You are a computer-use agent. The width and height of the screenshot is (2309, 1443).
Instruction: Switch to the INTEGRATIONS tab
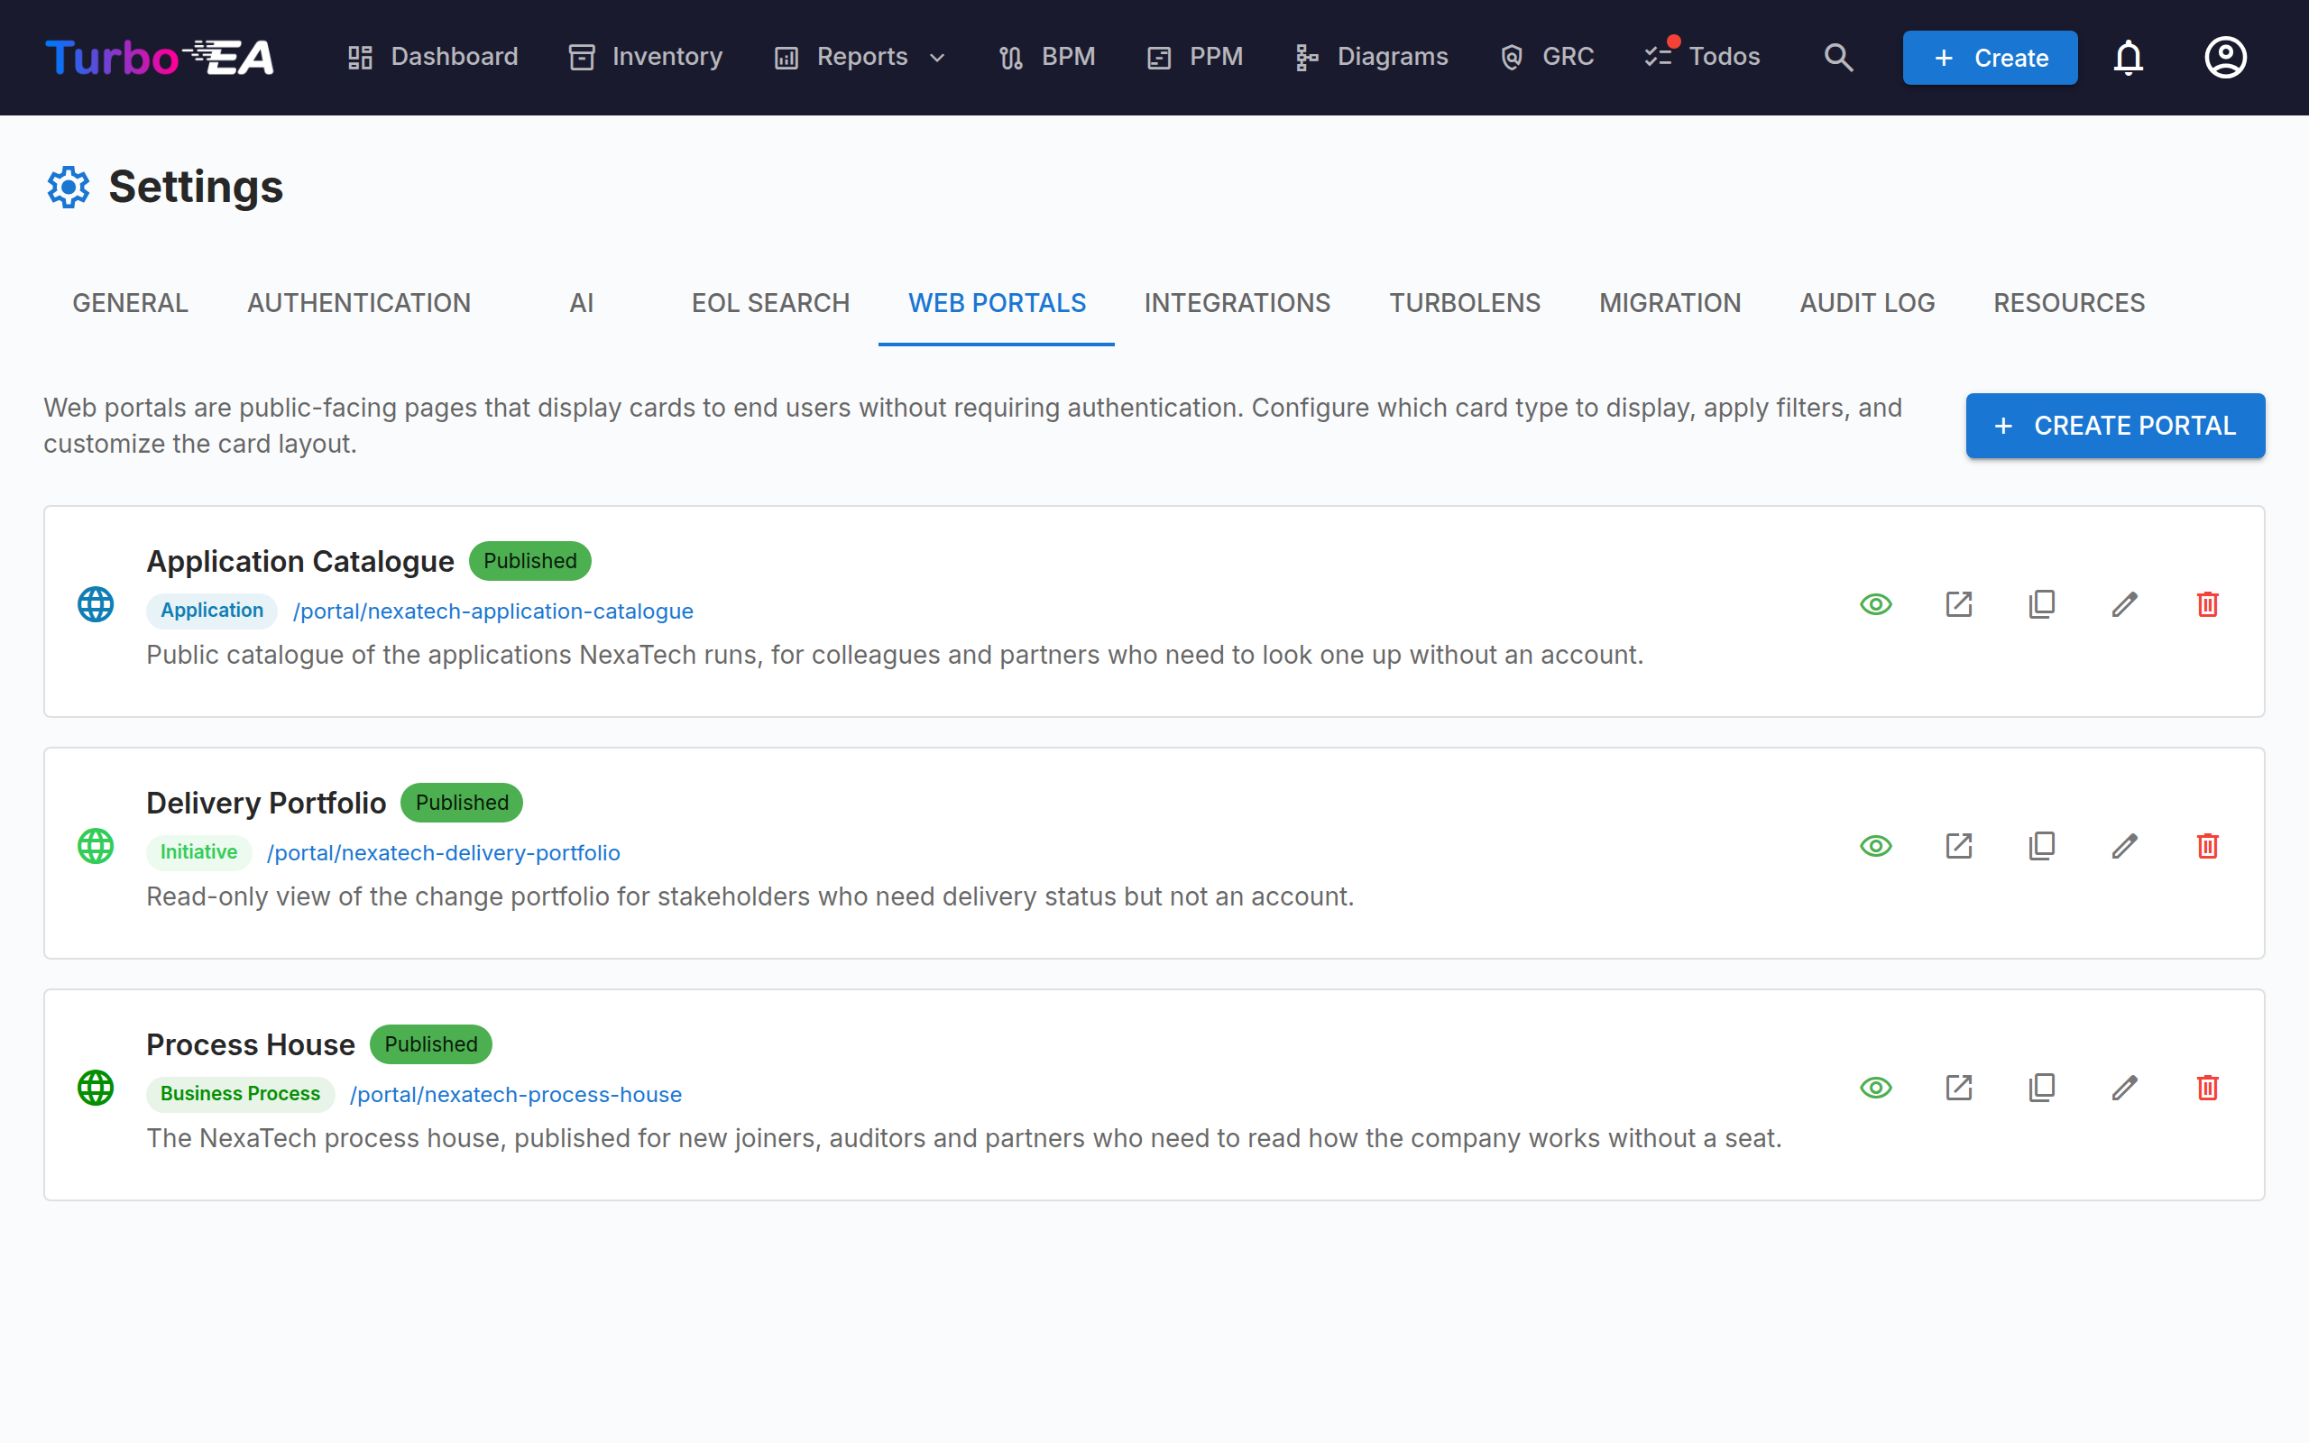[x=1237, y=304]
